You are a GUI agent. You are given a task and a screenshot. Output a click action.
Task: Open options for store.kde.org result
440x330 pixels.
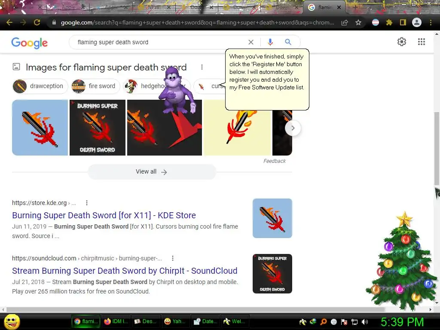pyautogui.click(x=87, y=203)
